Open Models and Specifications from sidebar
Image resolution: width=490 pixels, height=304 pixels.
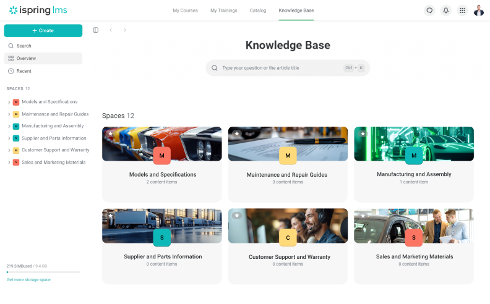point(49,102)
